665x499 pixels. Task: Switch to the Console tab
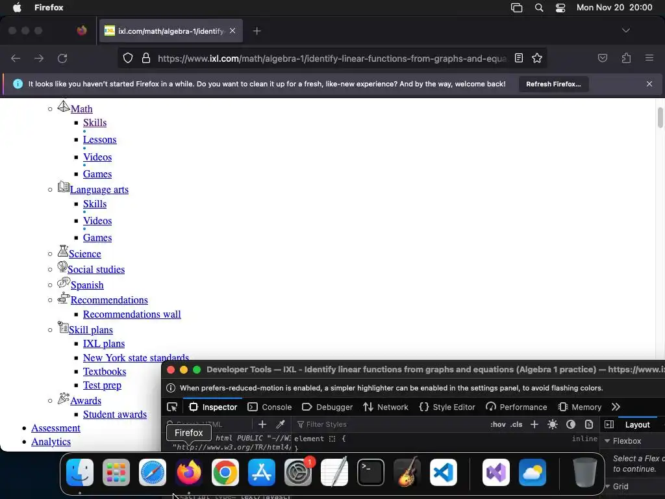click(x=270, y=407)
